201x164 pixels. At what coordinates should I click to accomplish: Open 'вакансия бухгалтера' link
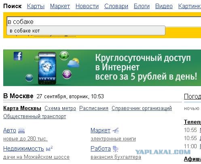click(116, 157)
